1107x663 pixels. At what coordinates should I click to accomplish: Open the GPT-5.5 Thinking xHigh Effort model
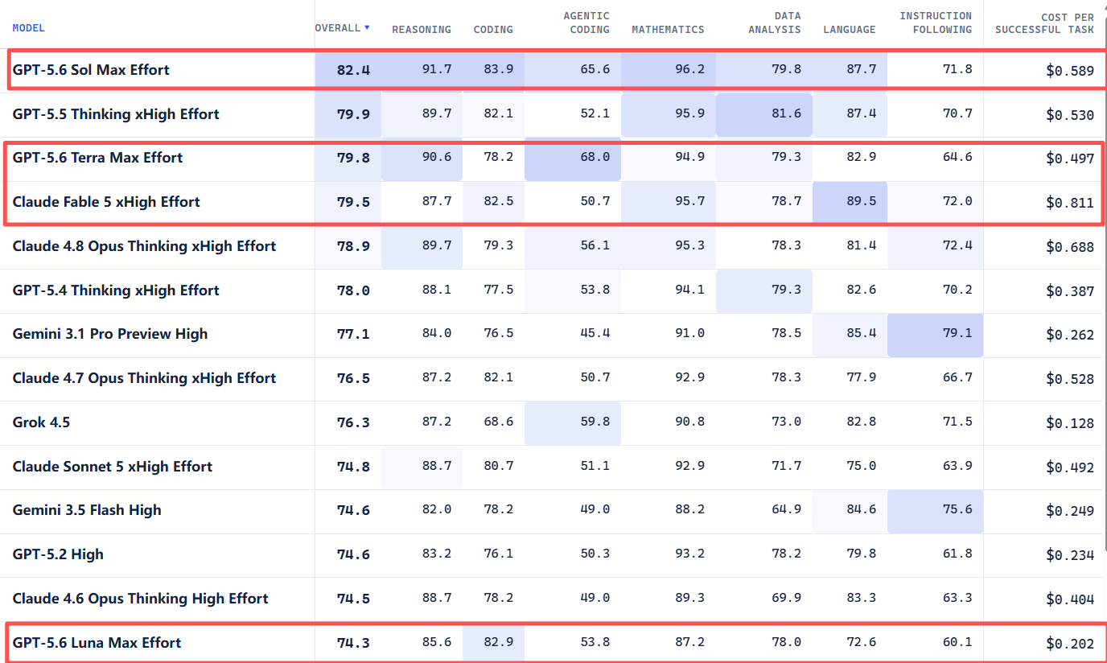pos(116,114)
